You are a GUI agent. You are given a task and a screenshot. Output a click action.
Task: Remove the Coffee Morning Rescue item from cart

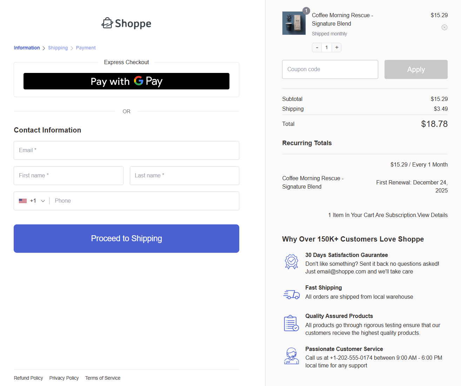[x=444, y=27]
